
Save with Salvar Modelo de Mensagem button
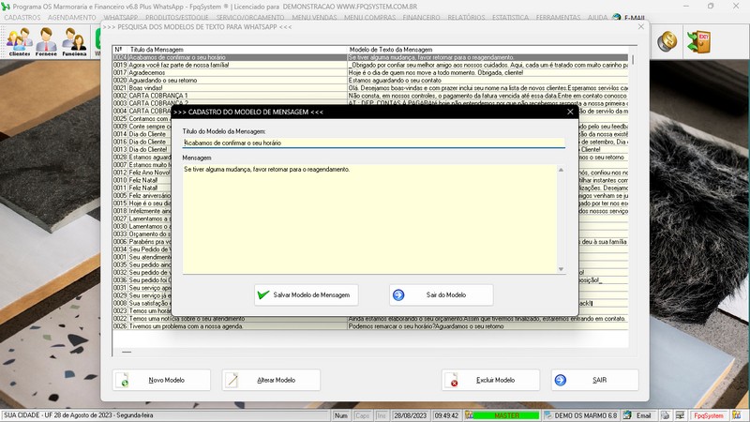(307, 295)
